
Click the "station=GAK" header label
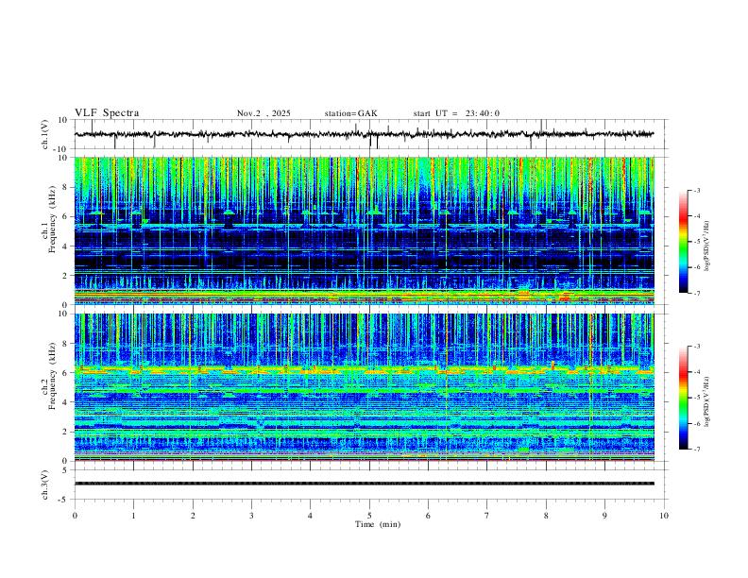(351, 113)
